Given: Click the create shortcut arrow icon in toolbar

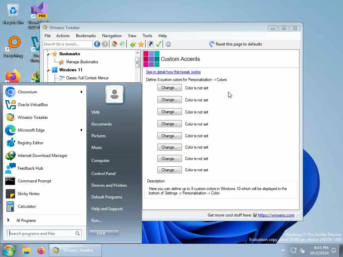Looking at the screenshot, I should pyautogui.click(x=150, y=44).
